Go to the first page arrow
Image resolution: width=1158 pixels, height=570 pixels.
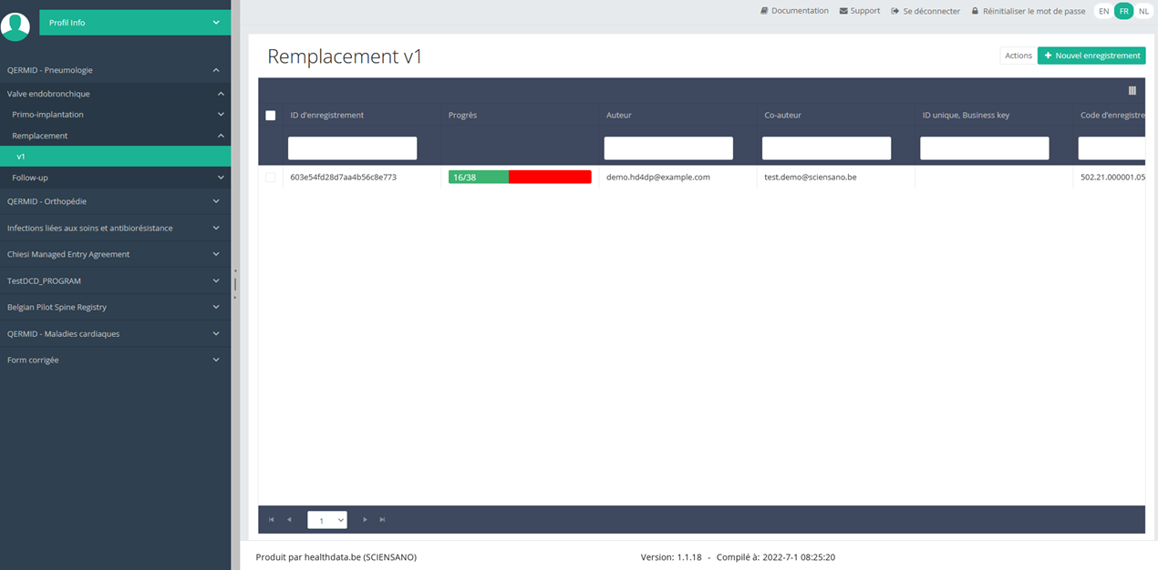pyautogui.click(x=271, y=520)
